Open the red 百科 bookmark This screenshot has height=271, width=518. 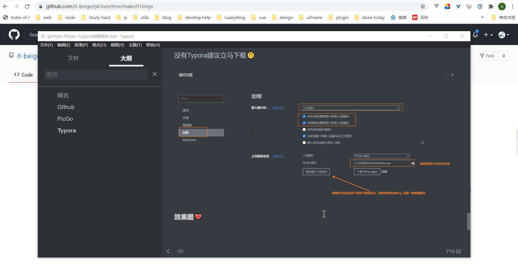point(420,17)
